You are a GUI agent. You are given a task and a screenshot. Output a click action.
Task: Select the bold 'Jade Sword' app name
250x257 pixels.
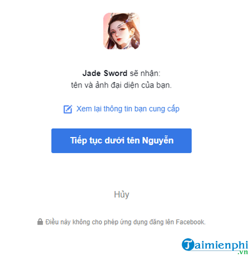(105, 73)
